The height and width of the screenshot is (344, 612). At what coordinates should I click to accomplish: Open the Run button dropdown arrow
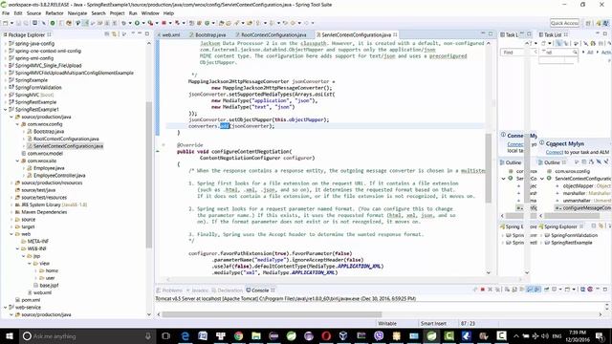(142, 23)
